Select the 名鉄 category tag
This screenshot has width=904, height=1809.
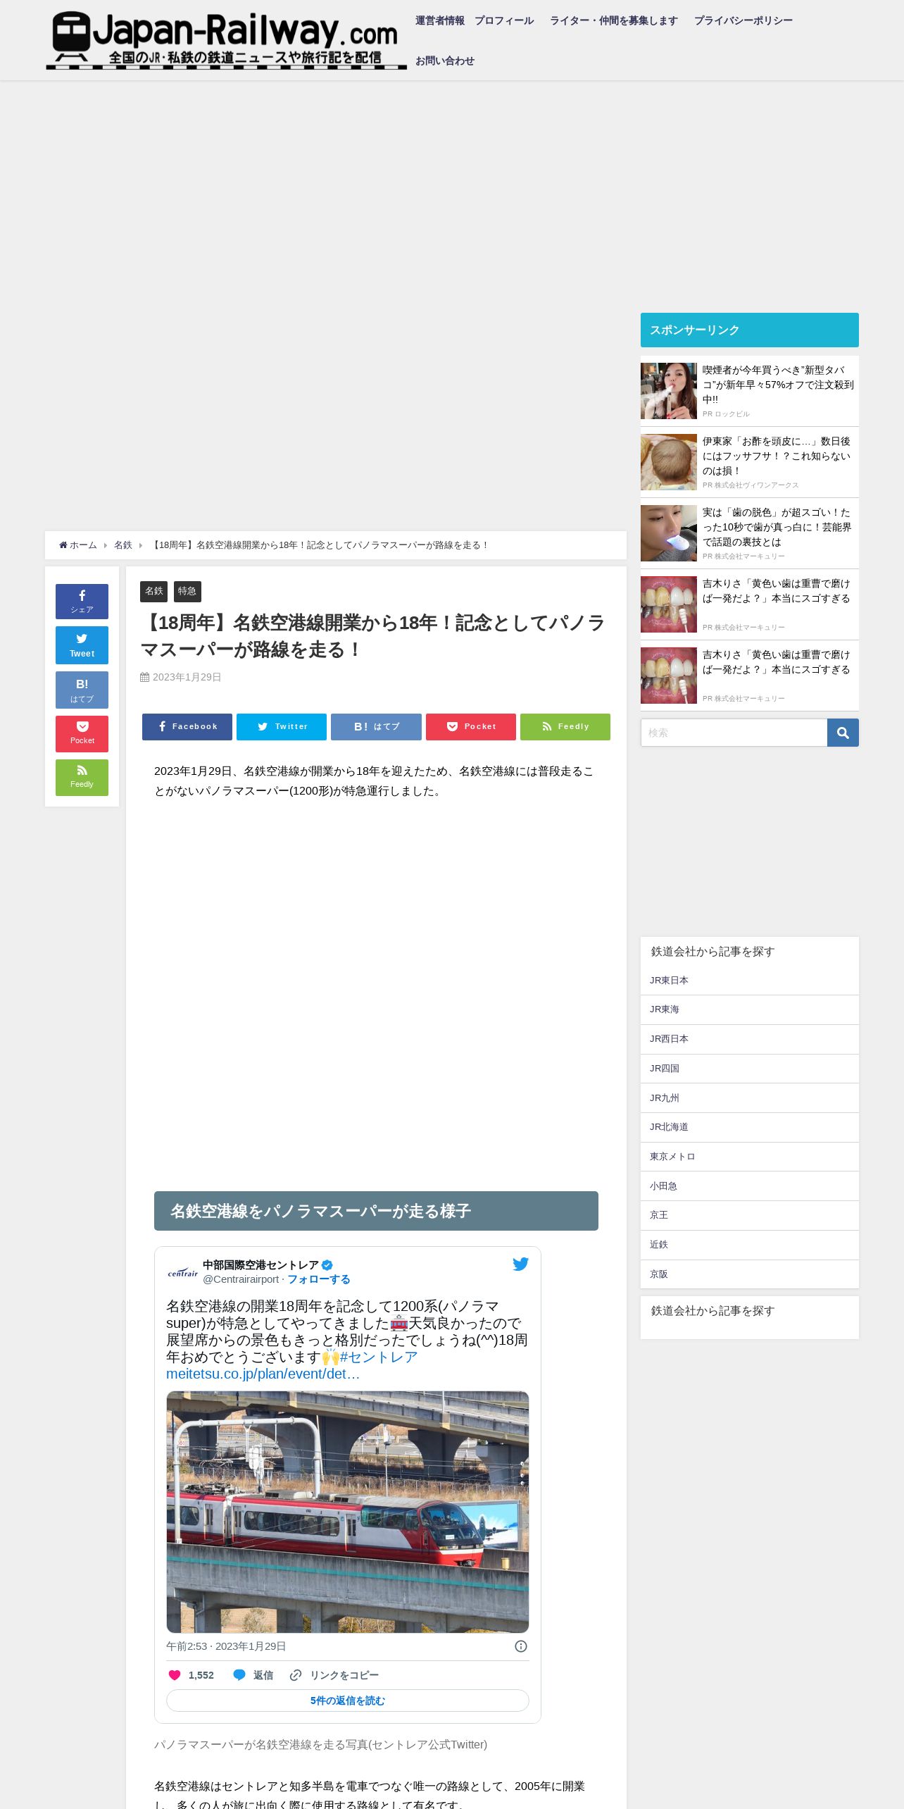click(x=153, y=592)
